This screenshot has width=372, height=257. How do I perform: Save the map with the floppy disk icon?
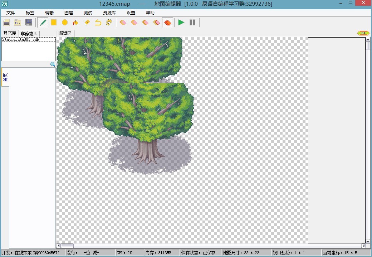tap(29, 23)
